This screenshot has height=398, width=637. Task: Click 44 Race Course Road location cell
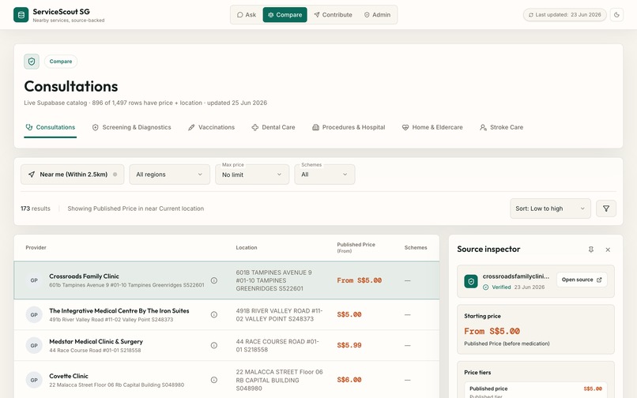277,345
